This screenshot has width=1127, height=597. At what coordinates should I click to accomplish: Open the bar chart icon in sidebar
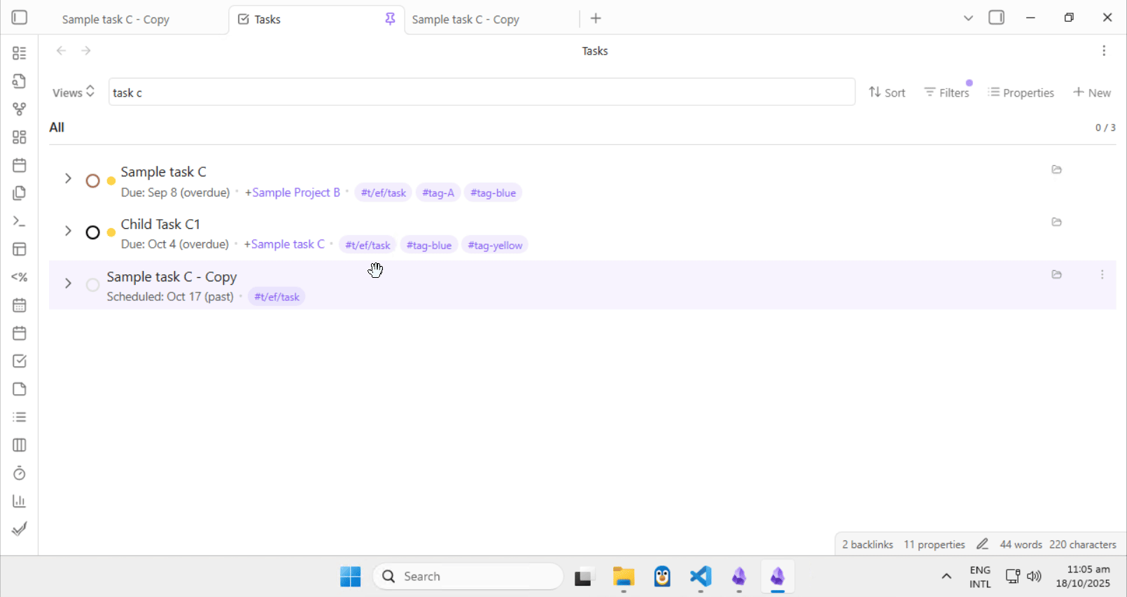[20, 501]
